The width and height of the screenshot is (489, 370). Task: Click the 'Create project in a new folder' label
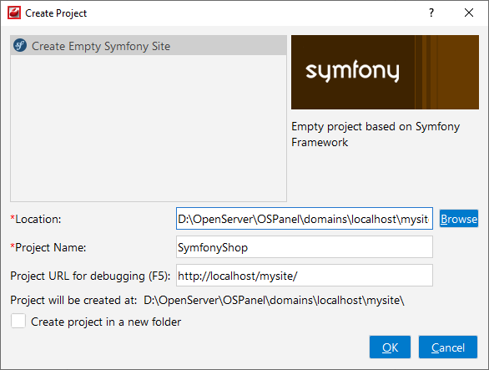pos(106,322)
